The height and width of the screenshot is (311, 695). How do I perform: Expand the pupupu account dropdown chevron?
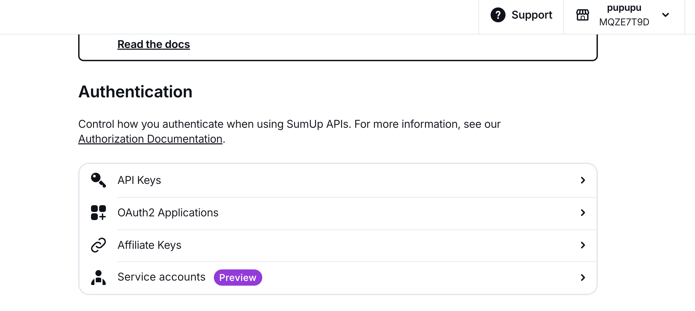point(665,15)
